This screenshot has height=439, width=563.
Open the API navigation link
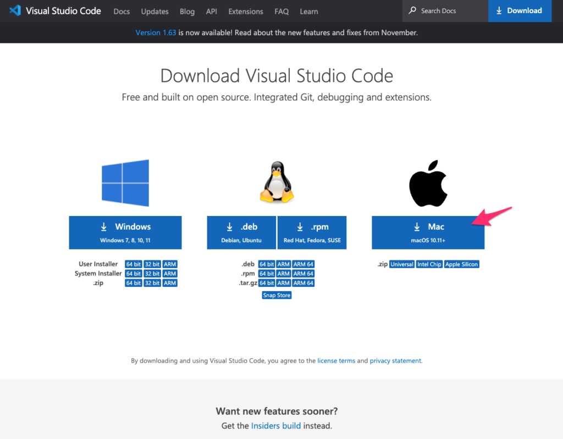tap(212, 12)
